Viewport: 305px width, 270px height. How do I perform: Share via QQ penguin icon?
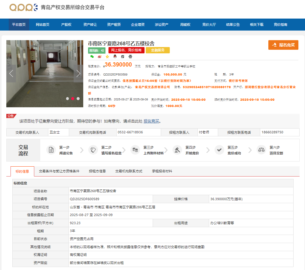point(115,56)
